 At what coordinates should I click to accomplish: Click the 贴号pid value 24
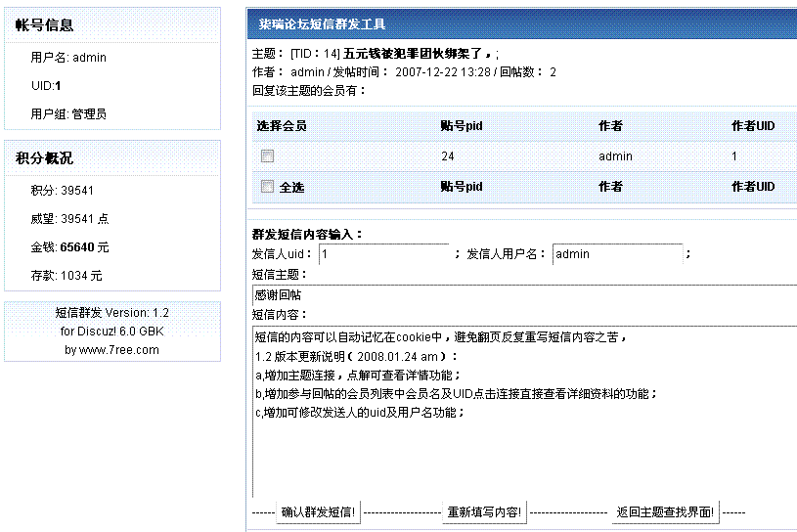[x=448, y=156]
